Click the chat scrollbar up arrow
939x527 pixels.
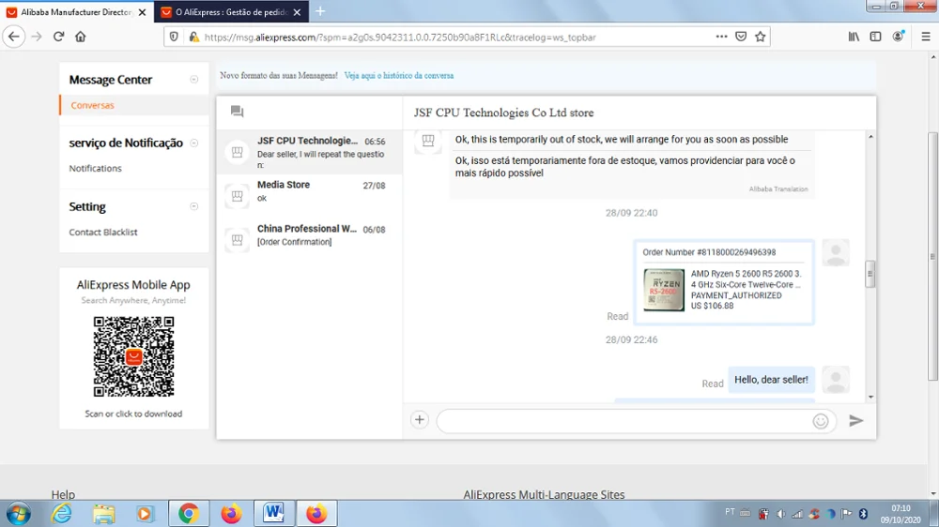click(x=870, y=137)
